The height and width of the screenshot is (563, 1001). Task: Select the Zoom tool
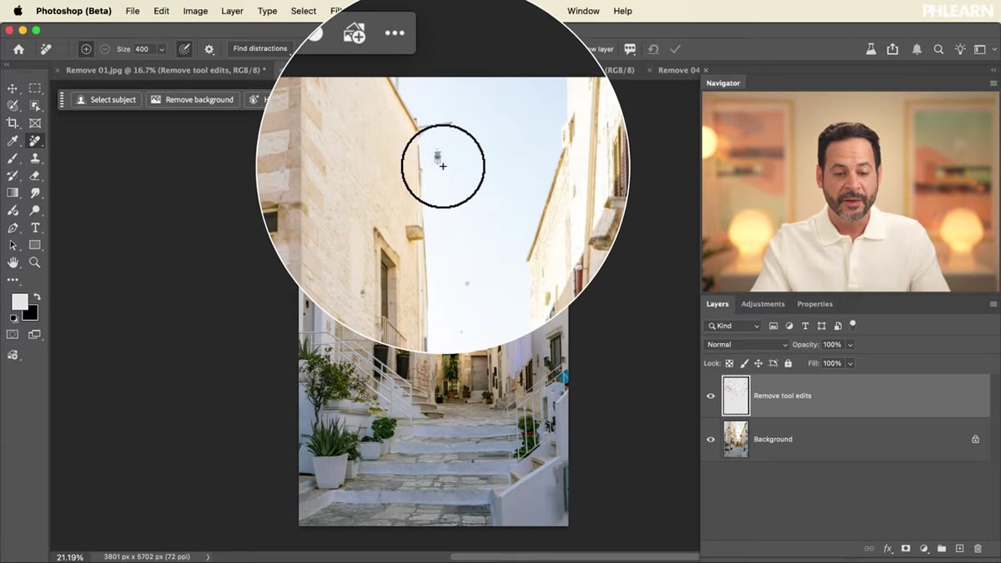[x=35, y=262]
